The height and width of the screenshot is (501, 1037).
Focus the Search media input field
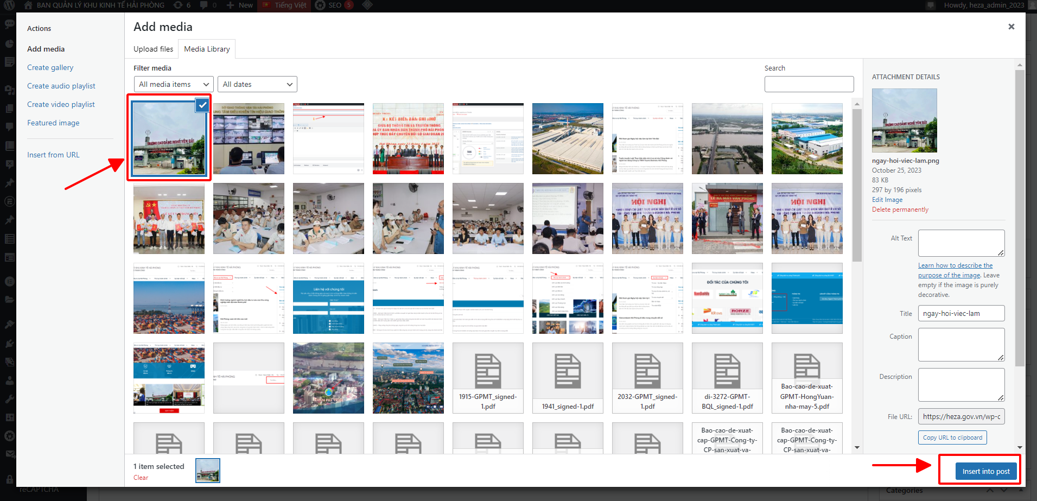coord(809,84)
